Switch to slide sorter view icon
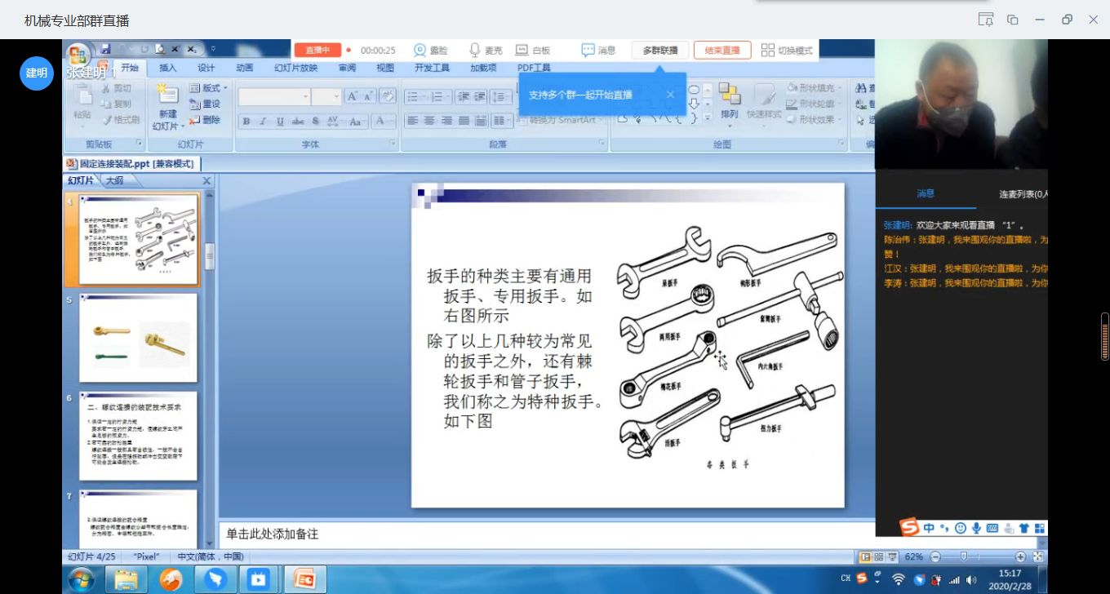This screenshot has height=594, width=1110. tap(878, 557)
